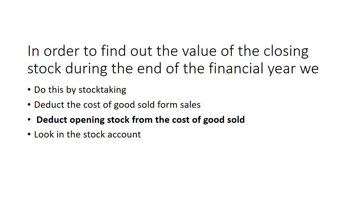
Task: Click the word 'financial' in the title
Action: 237,68
